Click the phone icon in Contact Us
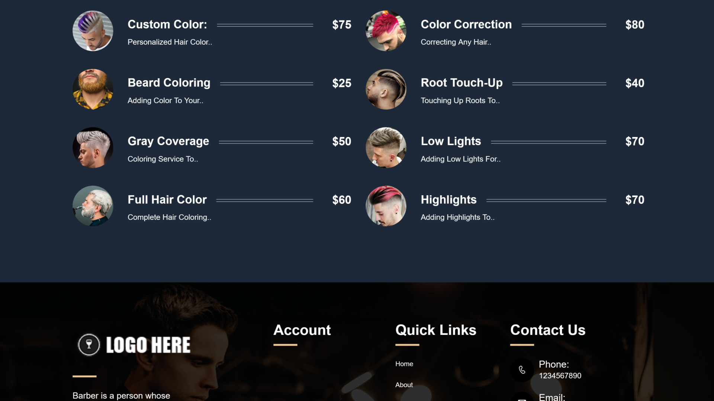Viewport: 714px width, 401px height. [x=522, y=370]
